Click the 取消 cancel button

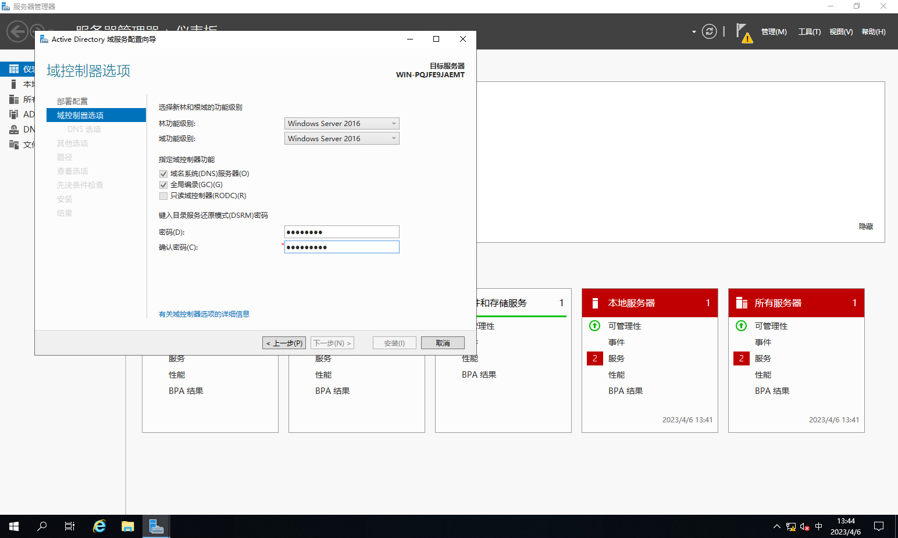pos(443,343)
